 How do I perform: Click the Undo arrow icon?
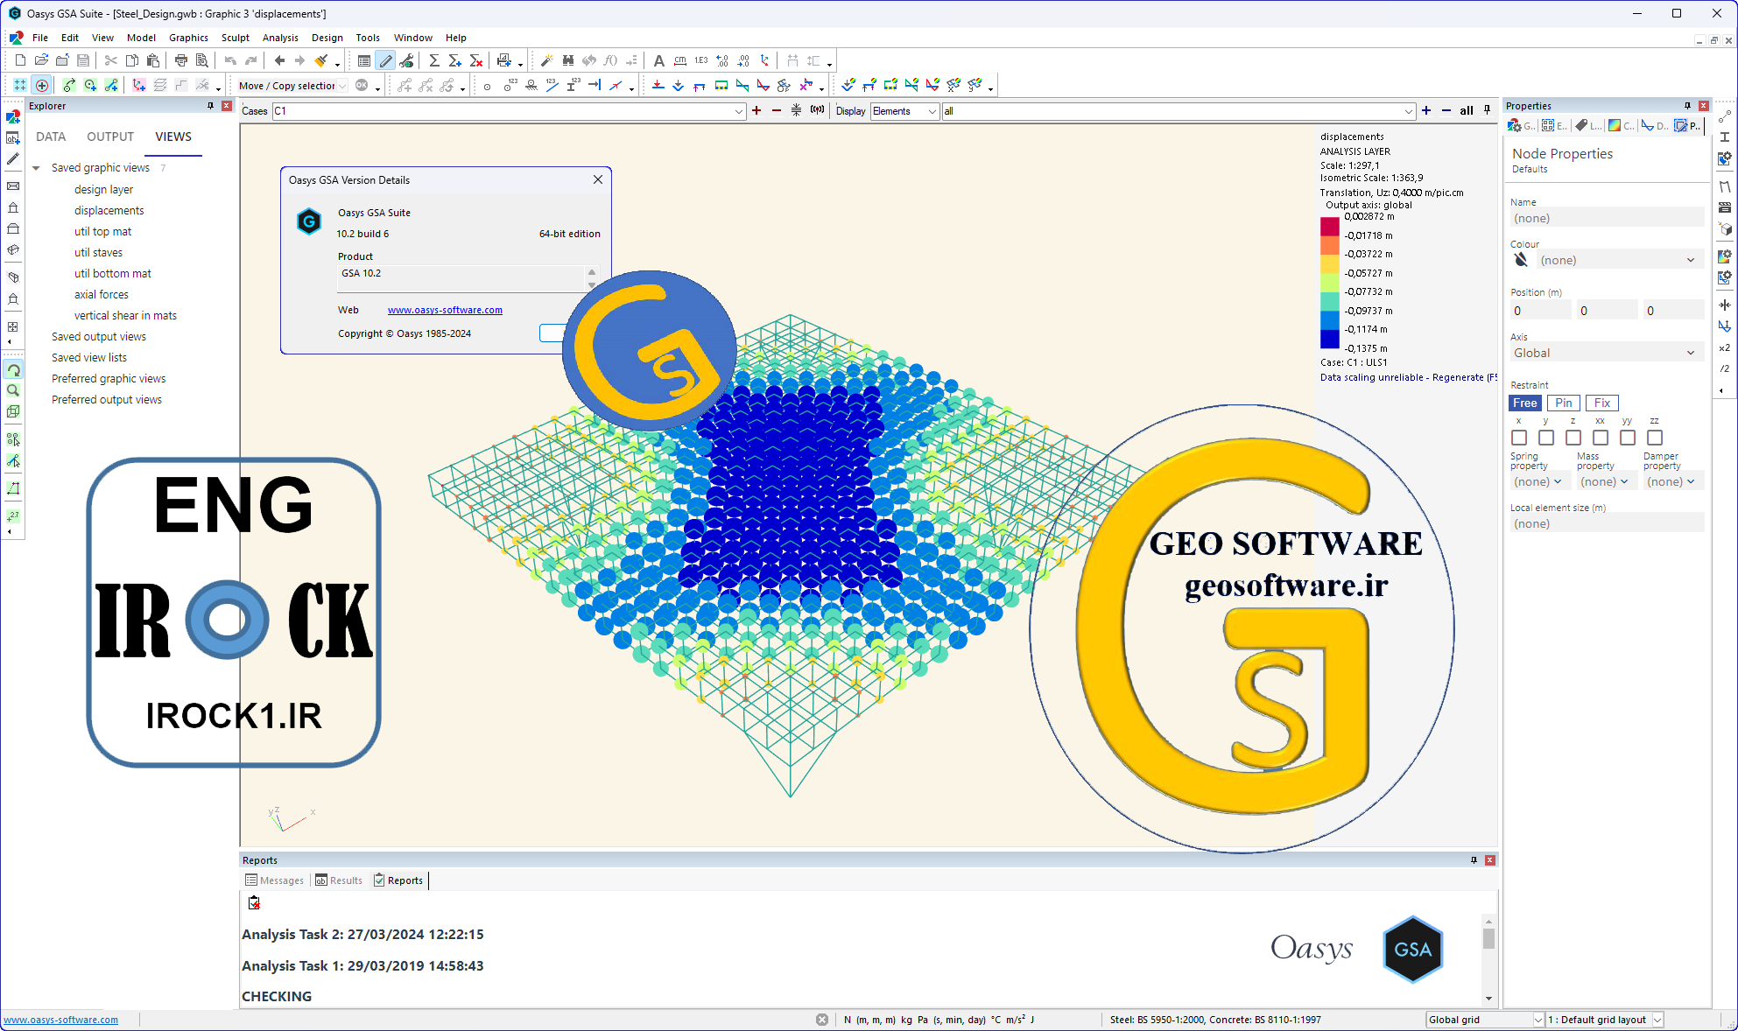click(230, 60)
